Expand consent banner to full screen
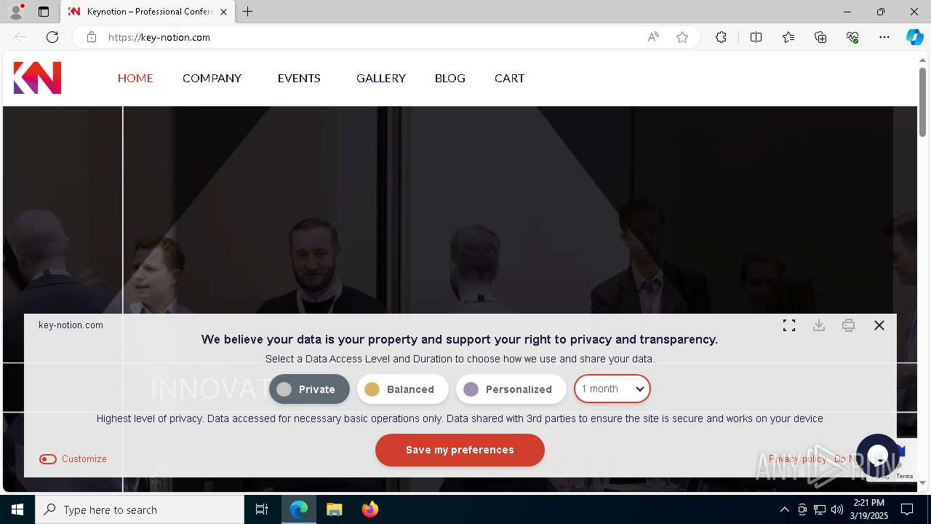 [x=789, y=325]
